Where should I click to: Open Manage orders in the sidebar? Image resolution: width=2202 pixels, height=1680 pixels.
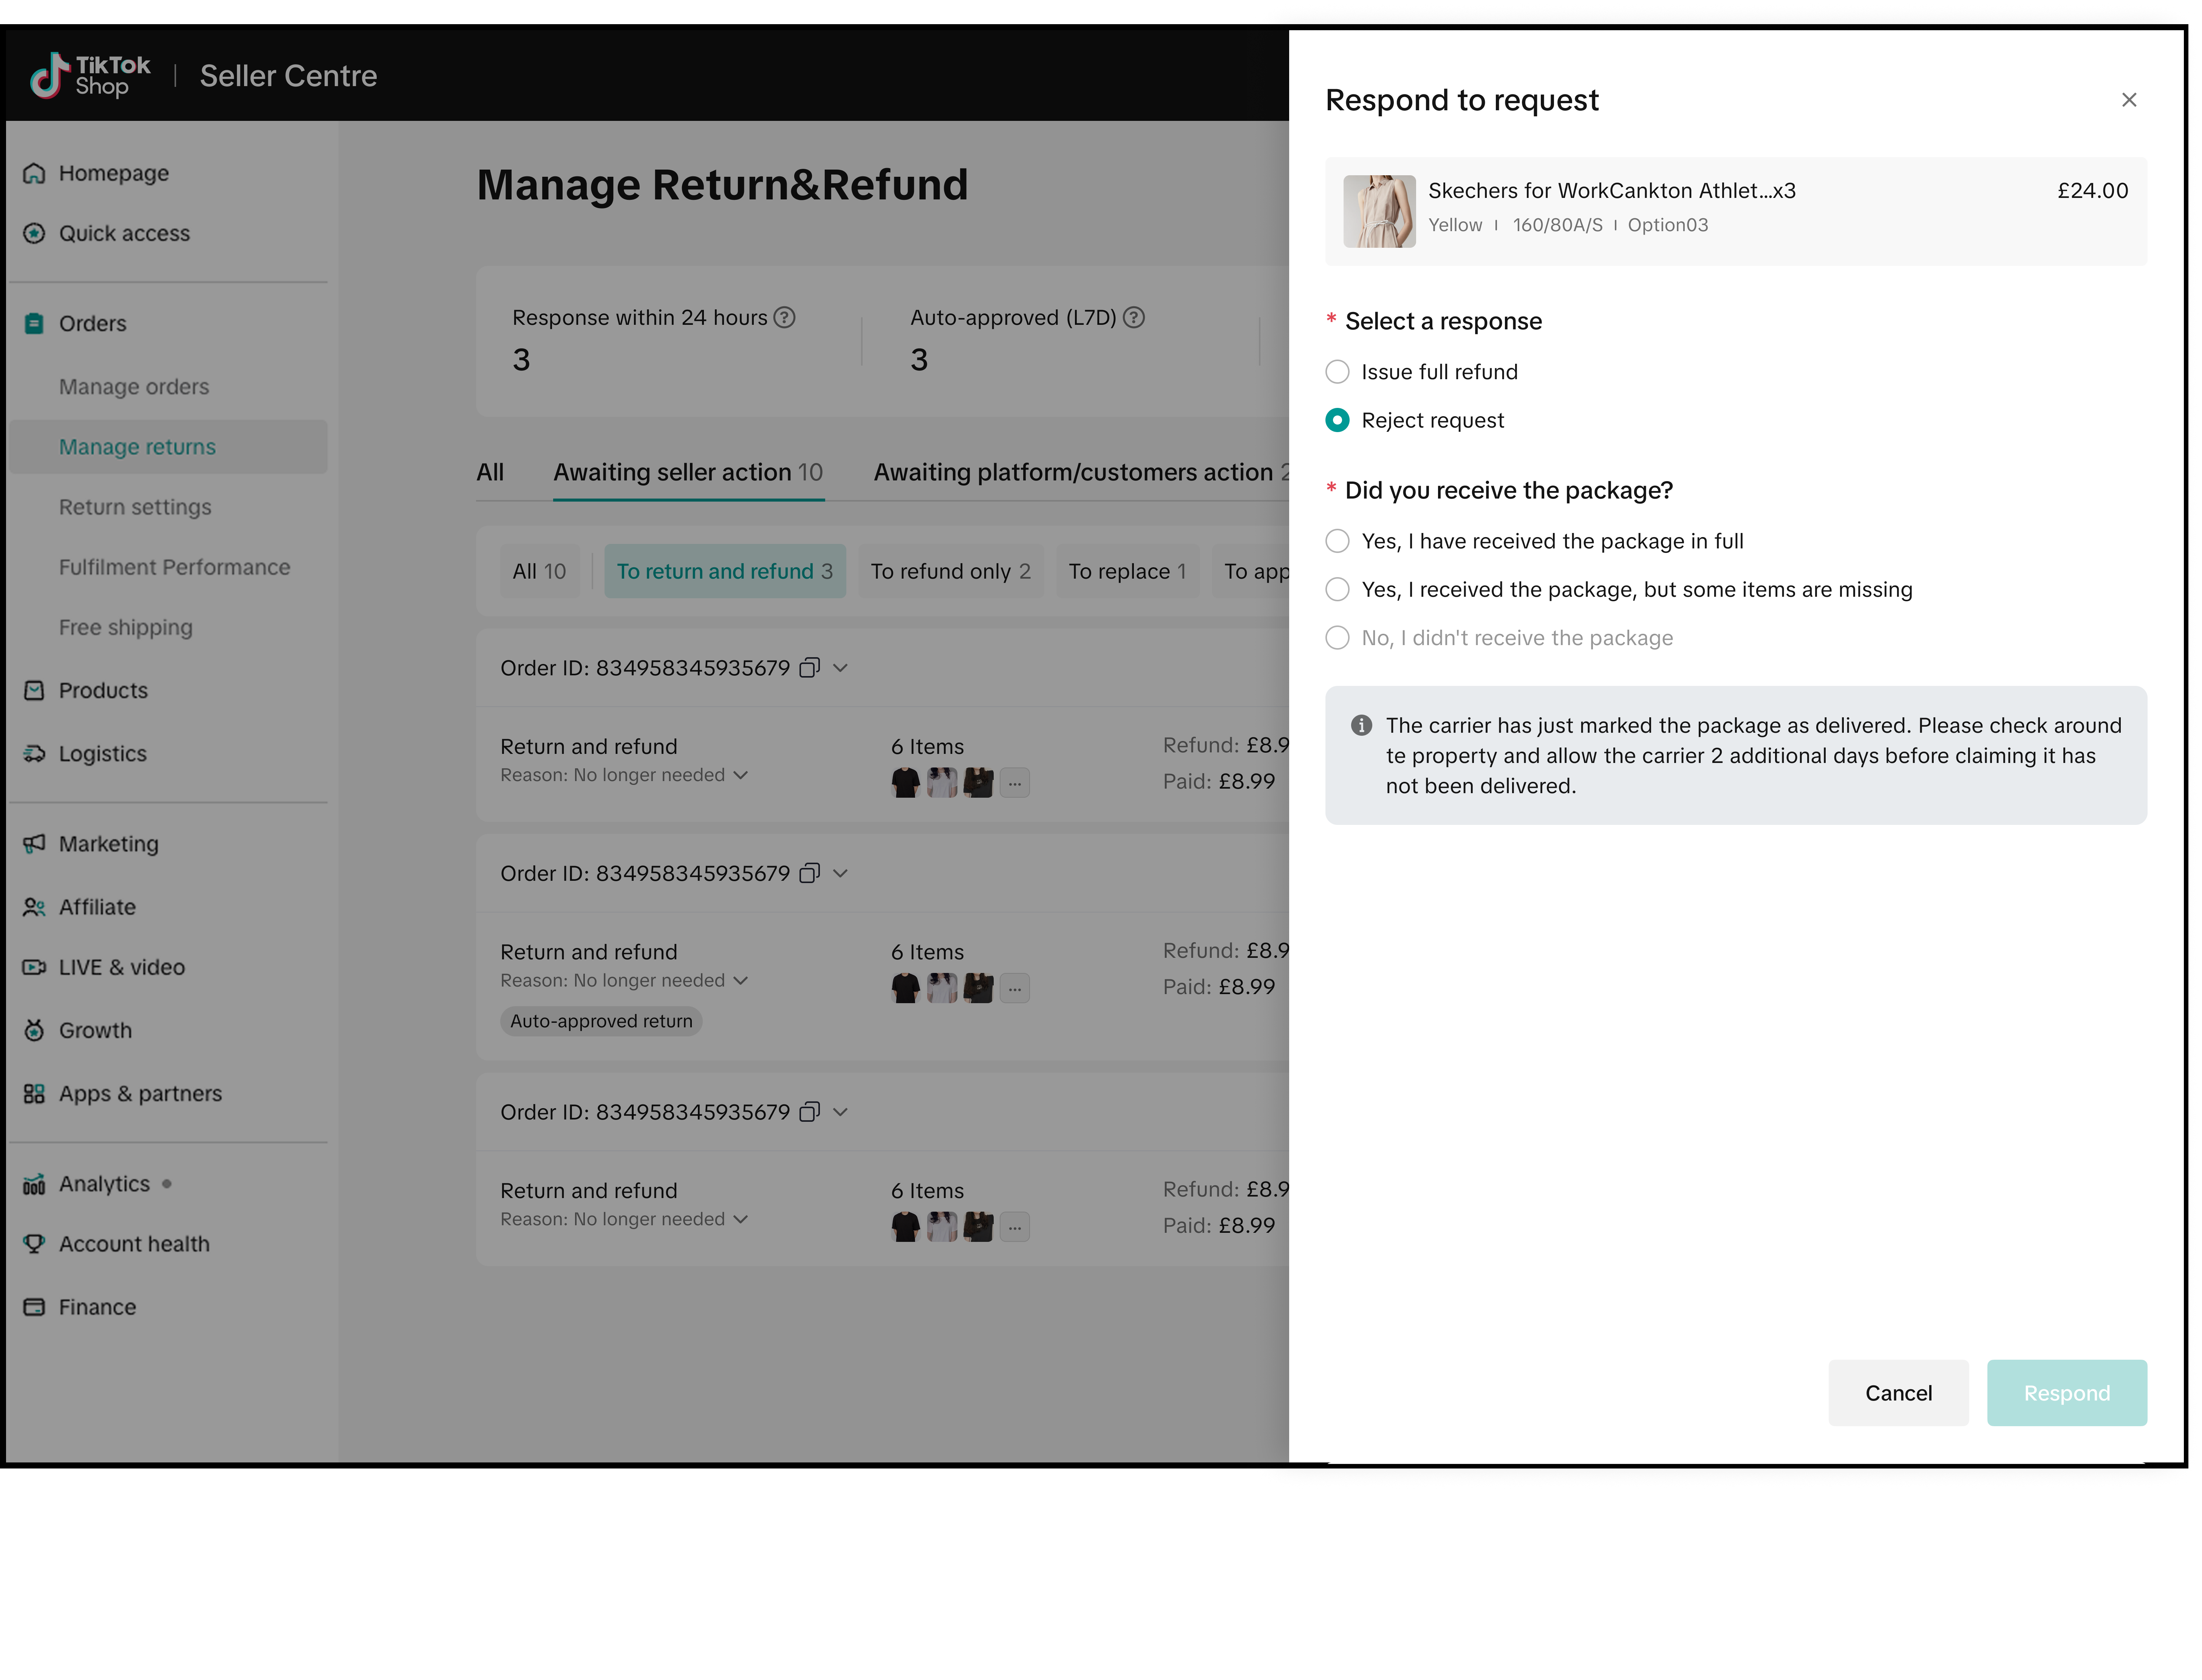click(x=134, y=387)
